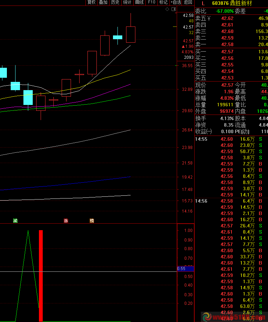Click the 卖五 price 42.62
The width and height of the screenshot is (268, 322).
click(x=227, y=19)
